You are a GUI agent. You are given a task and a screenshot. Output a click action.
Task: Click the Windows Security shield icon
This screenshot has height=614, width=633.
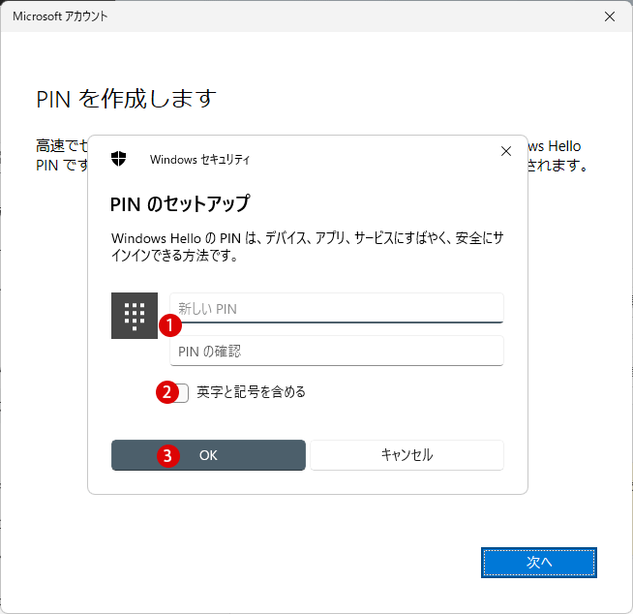119,159
